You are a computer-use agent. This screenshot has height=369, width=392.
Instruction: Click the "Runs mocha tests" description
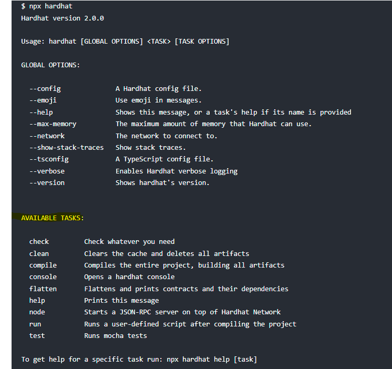[116, 336]
